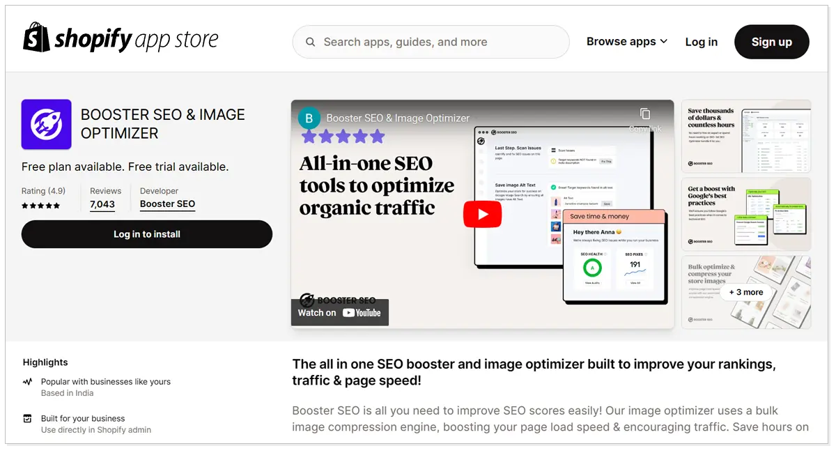Open the 7,043 reviews link
Viewport: 836px width, 453px height.
(102, 204)
